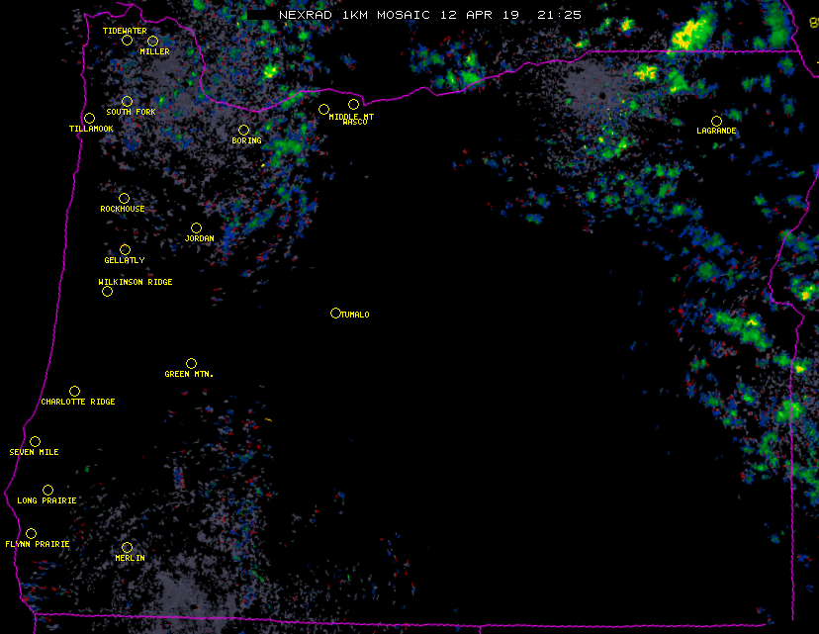Image resolution: width=819 pixels, height=634 pixels.
Task: Select the Wilkinson Ridge station circle
Action: (x=107, y=291)
